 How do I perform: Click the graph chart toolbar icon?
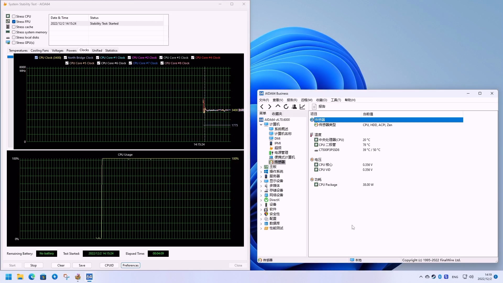(302, 106)
